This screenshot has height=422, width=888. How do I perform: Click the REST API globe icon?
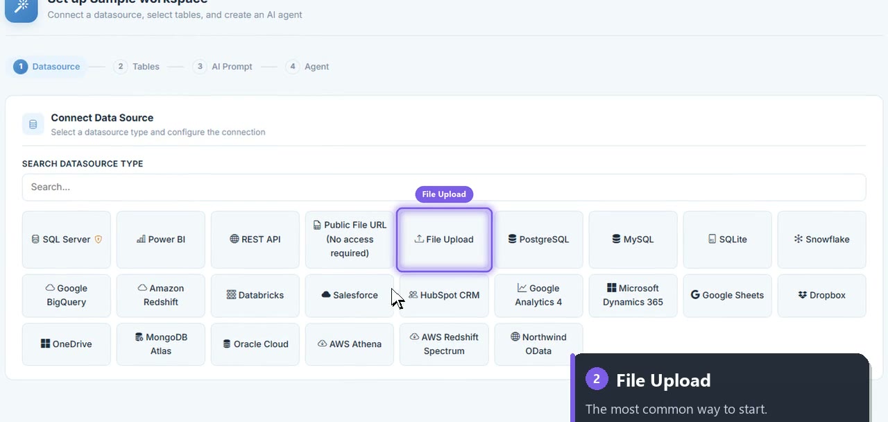pos(234,239)
